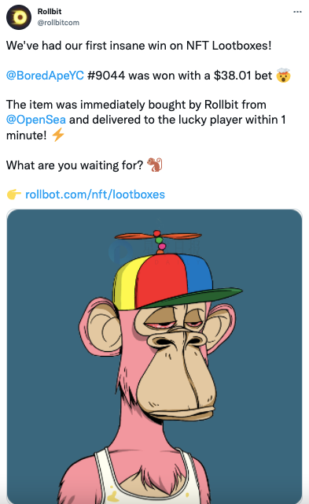Open the Rollbit profile avatar
This screenshot has height=504, width=309.
tap(19, 17)
